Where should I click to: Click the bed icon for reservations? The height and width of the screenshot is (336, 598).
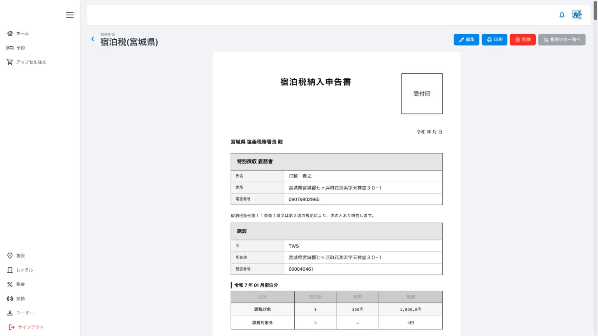click(x=10, y=48)
